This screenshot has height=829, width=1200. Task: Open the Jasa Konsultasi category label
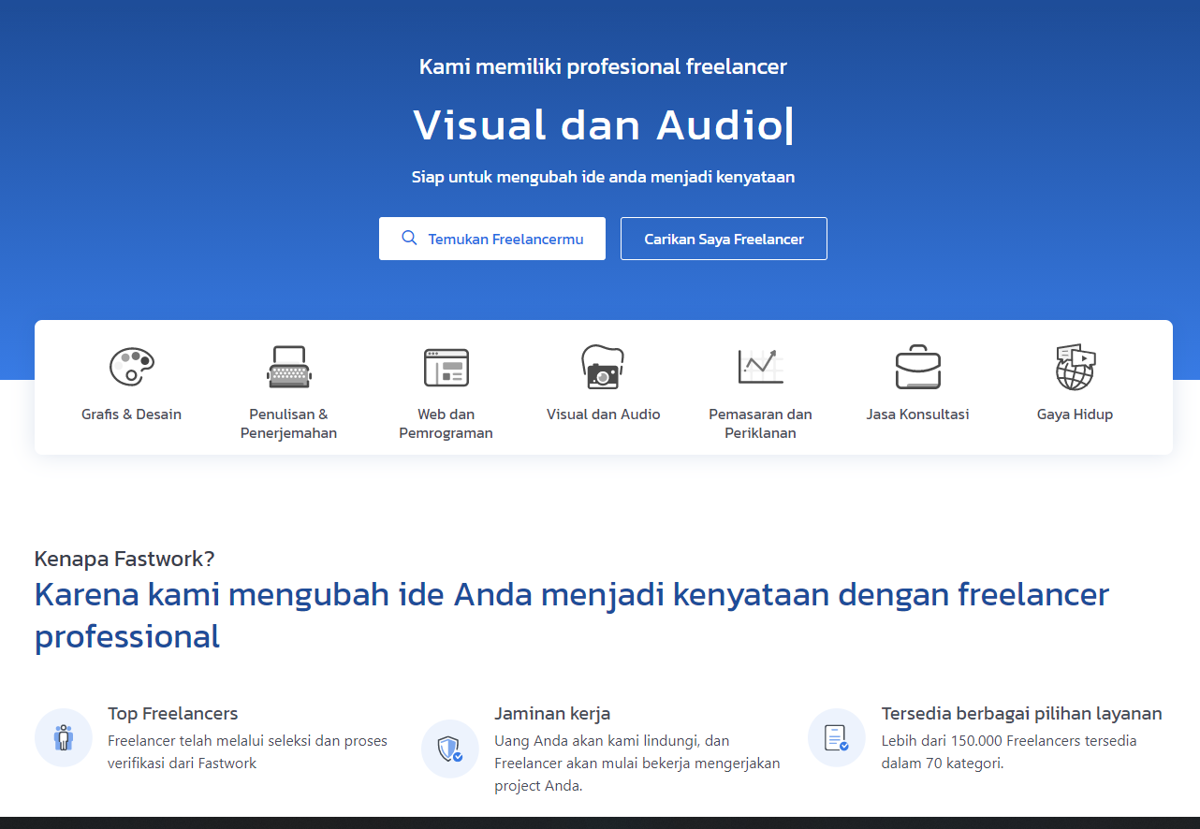click(917, 414)
